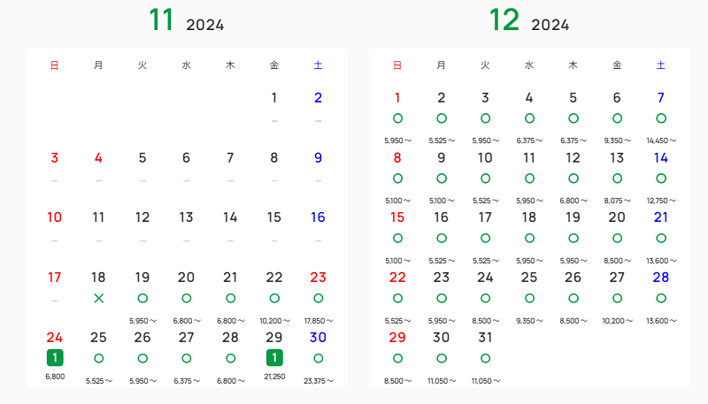Click the unavailable dash under November 1
The width and height of the screenshot is (708, 404).
[274, 120]
